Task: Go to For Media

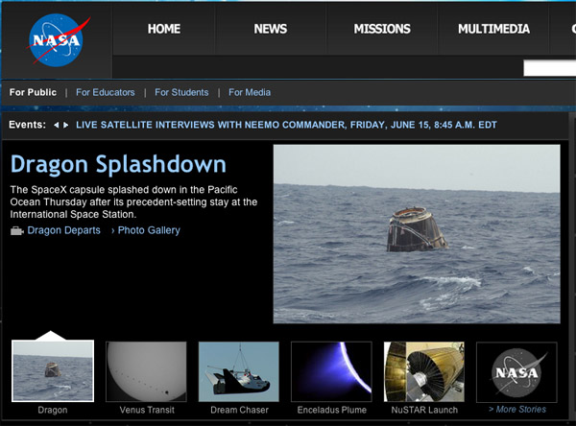Action: [x=250, y=92]
